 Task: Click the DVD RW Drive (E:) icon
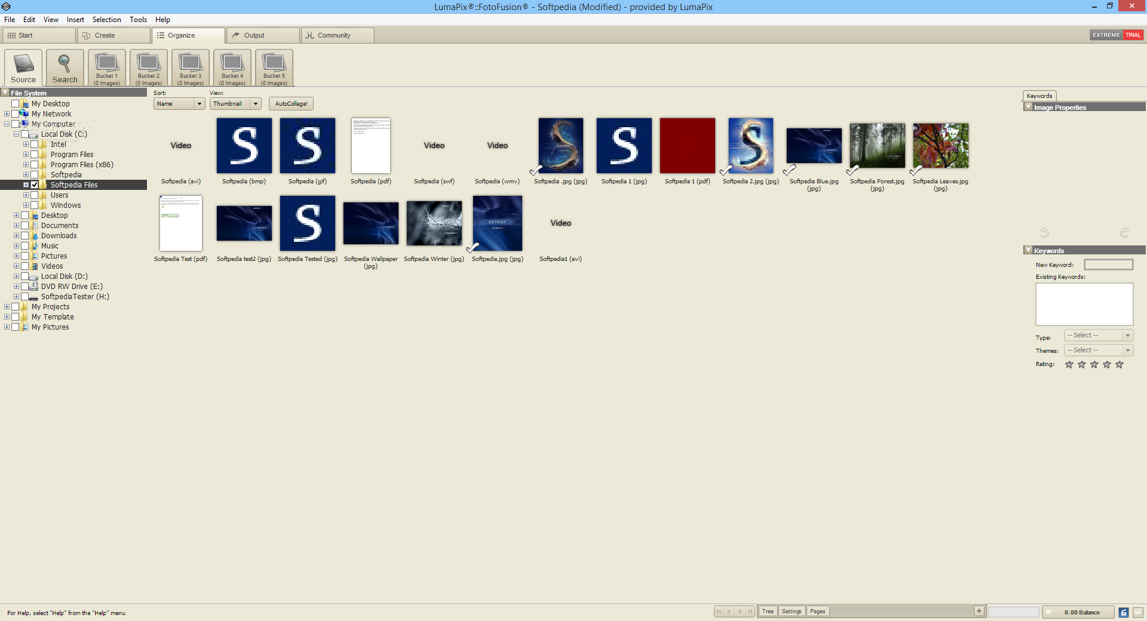tap(34, 287)
